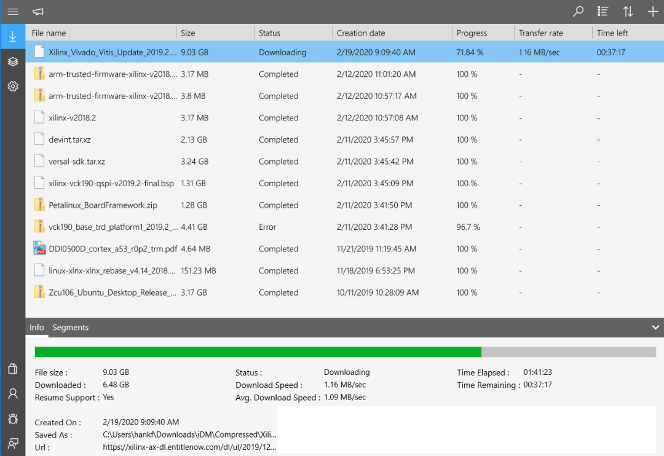Select linux-xlnx-xlnx_rebase_v4.14_2018 download
Viewport: 664px width, 456px height.
(x=345, y=270)
